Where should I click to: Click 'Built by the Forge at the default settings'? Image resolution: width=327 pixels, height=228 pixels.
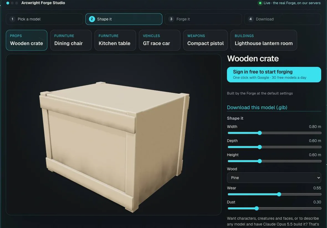point(260,93)
